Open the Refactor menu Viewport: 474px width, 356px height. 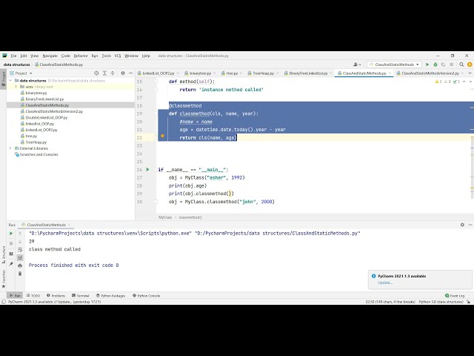[x=80, y=56]
